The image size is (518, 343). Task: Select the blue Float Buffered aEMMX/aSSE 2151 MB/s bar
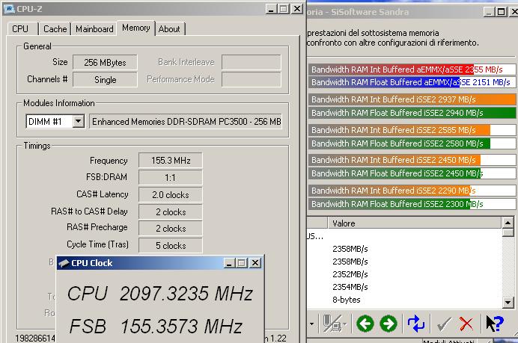click(x=412, y=82)
